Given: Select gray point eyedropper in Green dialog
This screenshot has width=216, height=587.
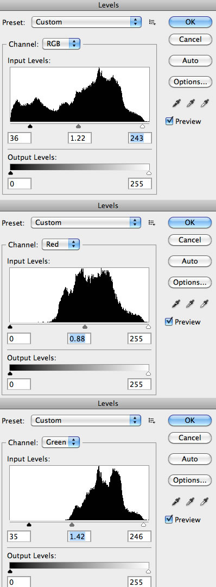Looking at the screenshot, I should coord(190,501).
